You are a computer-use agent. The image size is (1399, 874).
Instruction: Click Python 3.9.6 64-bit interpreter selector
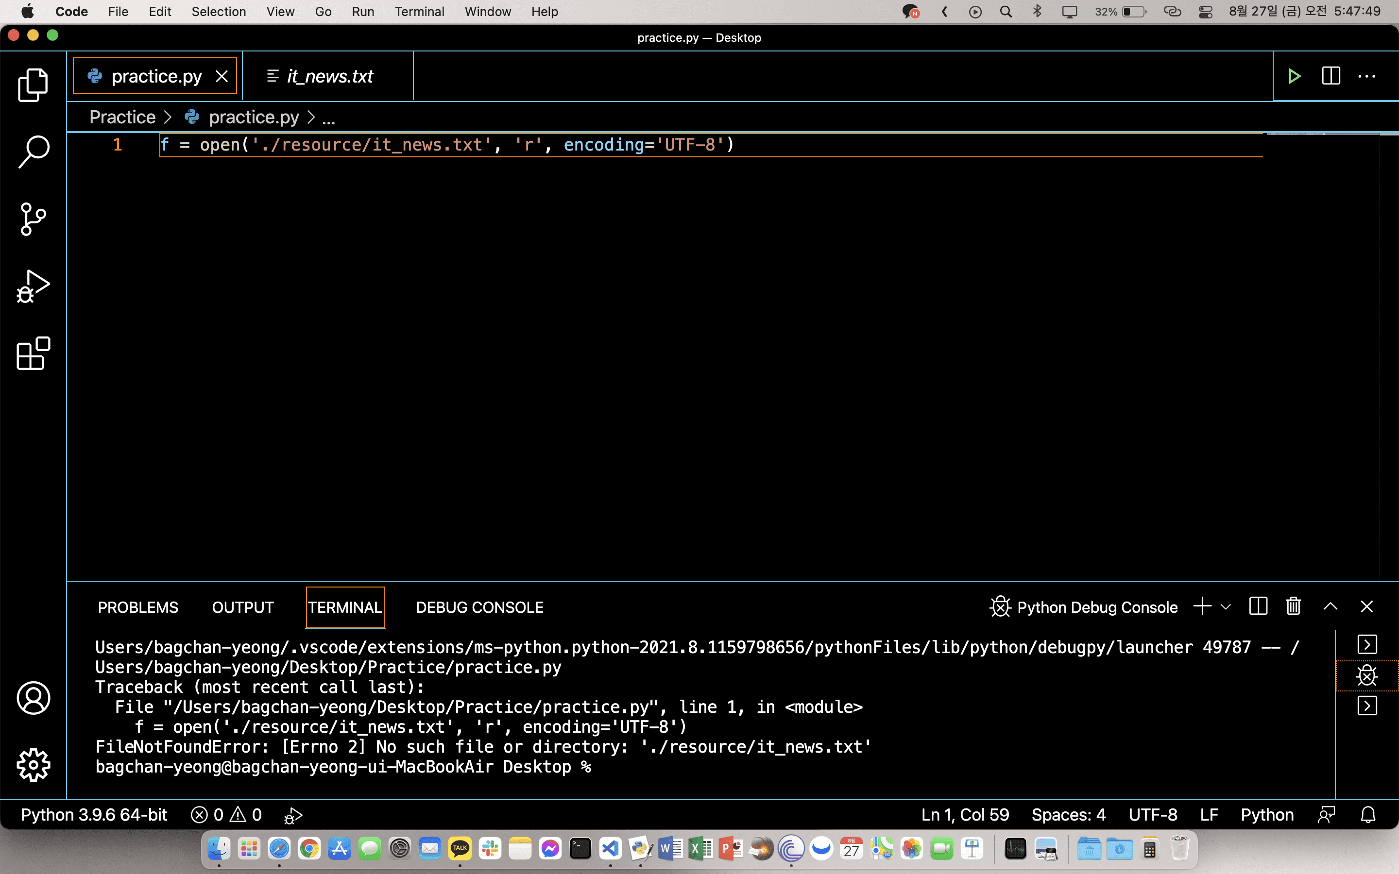pos(94,815)
